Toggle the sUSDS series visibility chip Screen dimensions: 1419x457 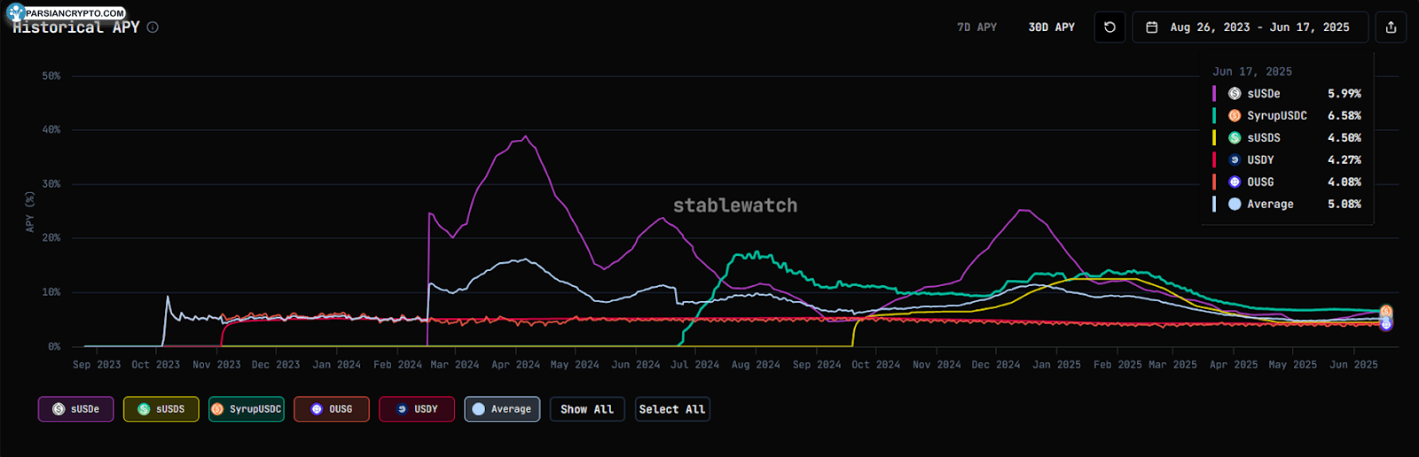161,409
